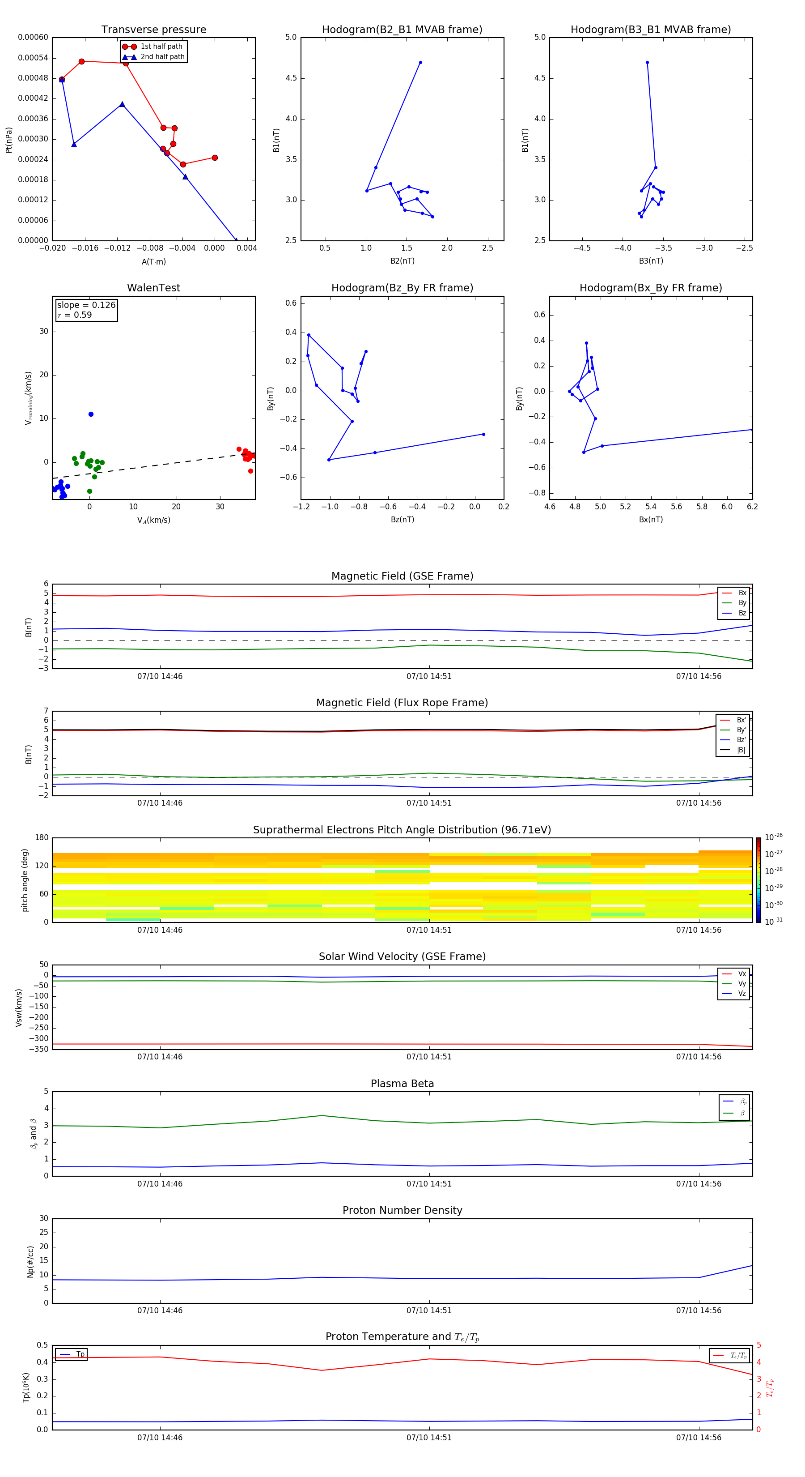Click the 'Np(#/cc)' y-axis label
The image size is (805, 1477).
point(30,1261)
